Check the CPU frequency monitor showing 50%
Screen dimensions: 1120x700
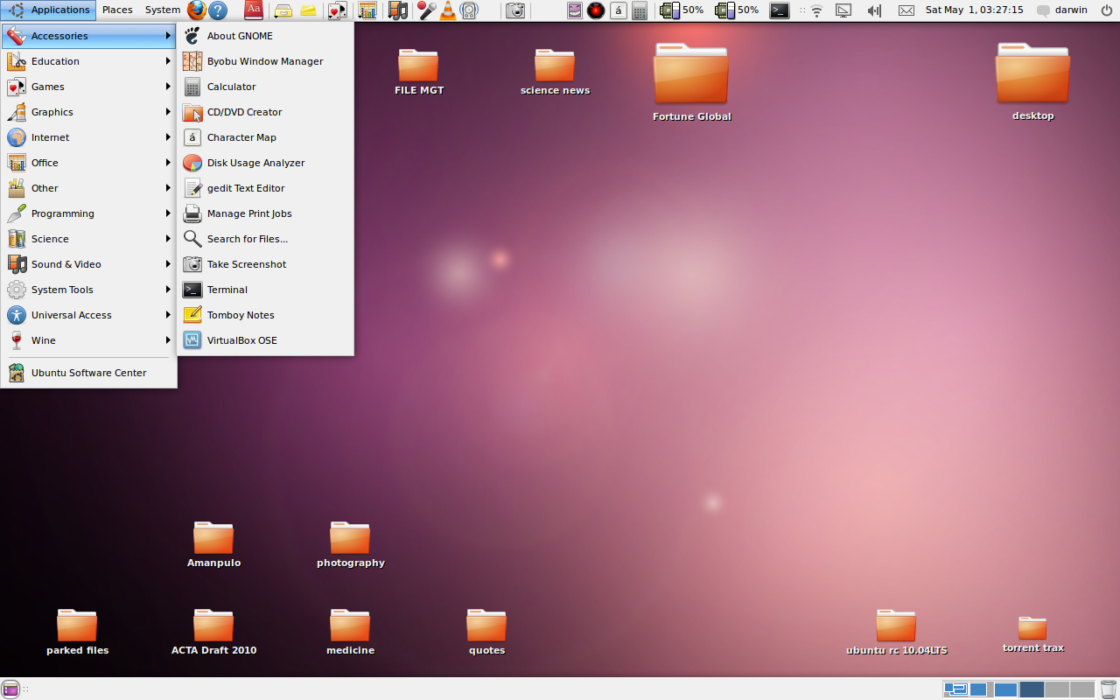682,10
